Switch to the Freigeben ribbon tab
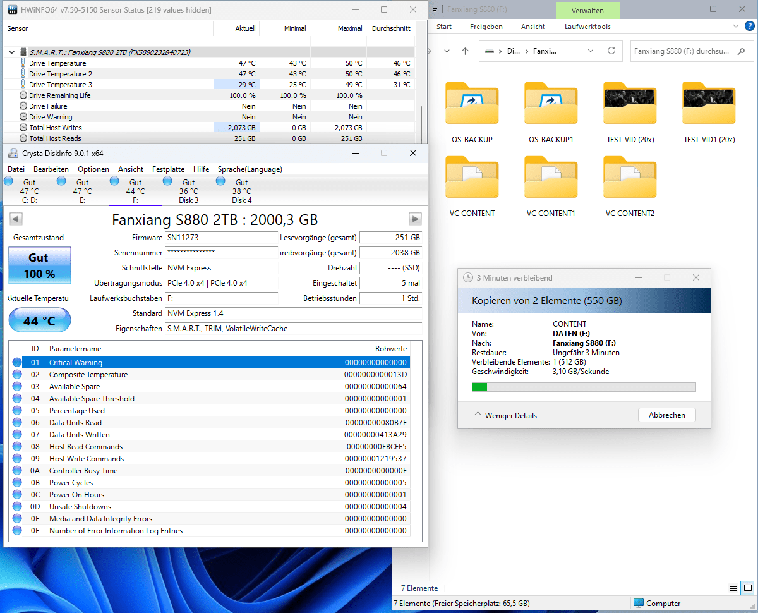758x613 pixels. point(486,27)
